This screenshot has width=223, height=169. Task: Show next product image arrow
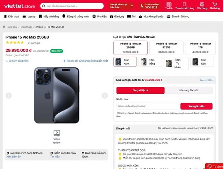point(105,96)
